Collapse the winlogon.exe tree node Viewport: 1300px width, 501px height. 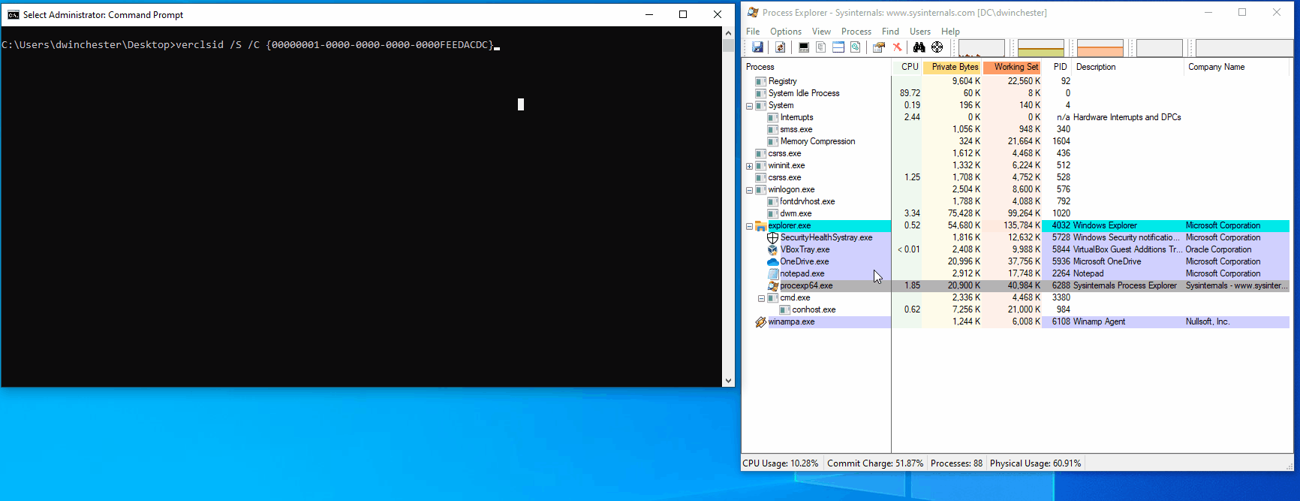click(749, 190)
